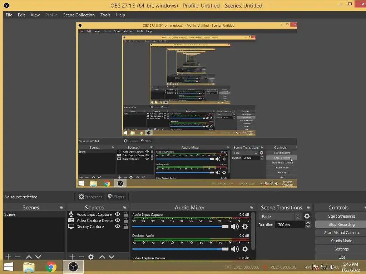Lock the Video Capture Device source
This screenshot has width=366, height=274.
pos(125,220)
